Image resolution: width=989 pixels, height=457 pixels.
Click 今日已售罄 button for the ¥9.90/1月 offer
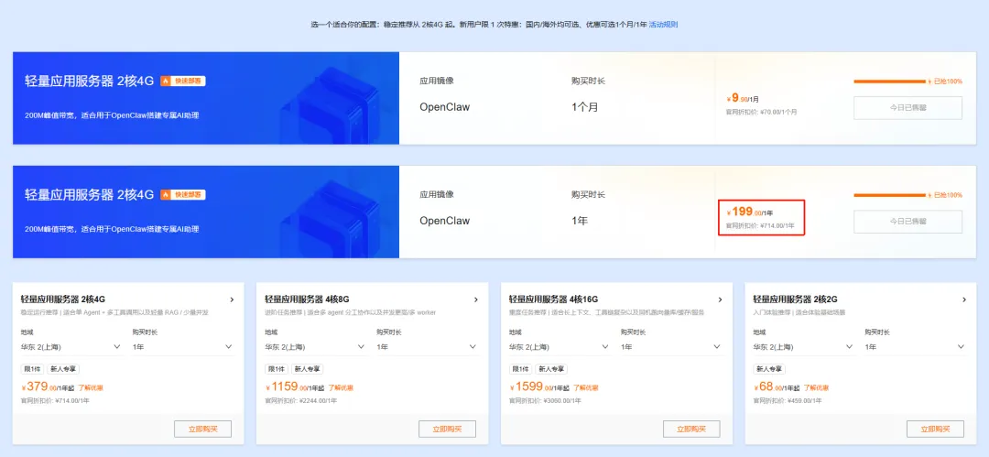coord(907,108)
